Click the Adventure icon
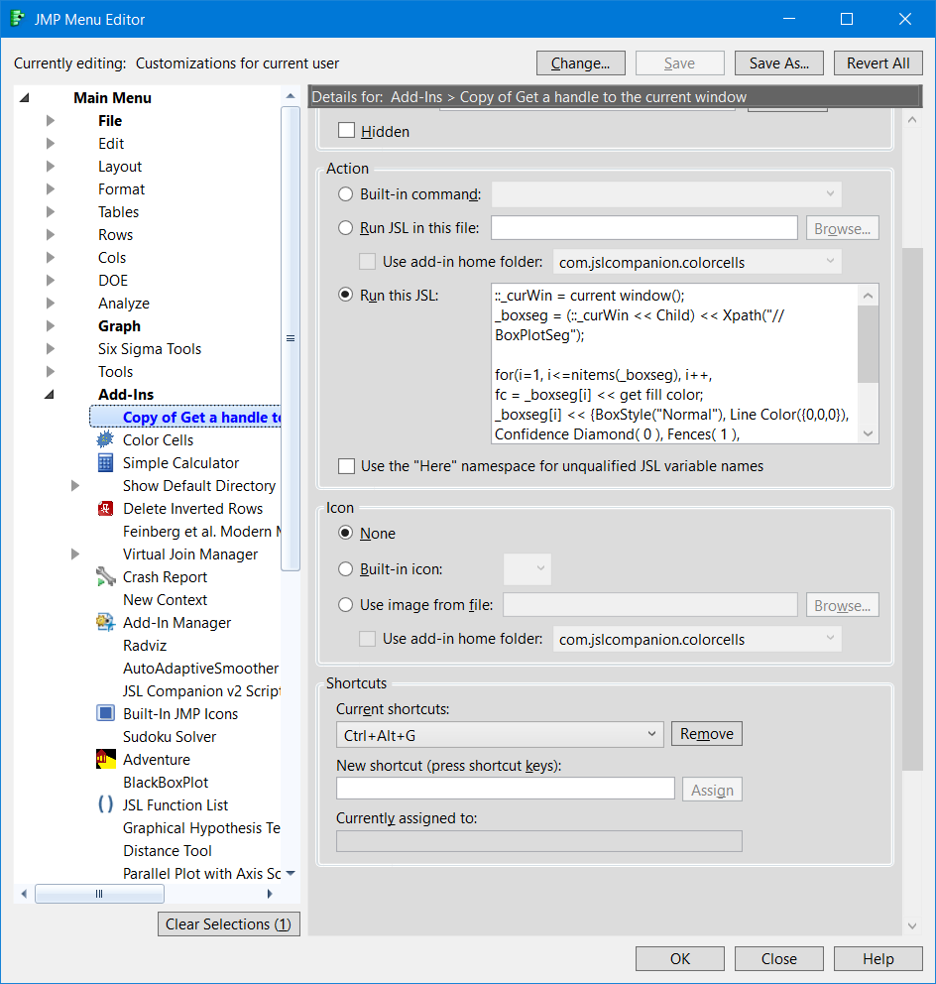Image resolution: width=936 pixels, height=984 pixels. [x=105, y=760]
